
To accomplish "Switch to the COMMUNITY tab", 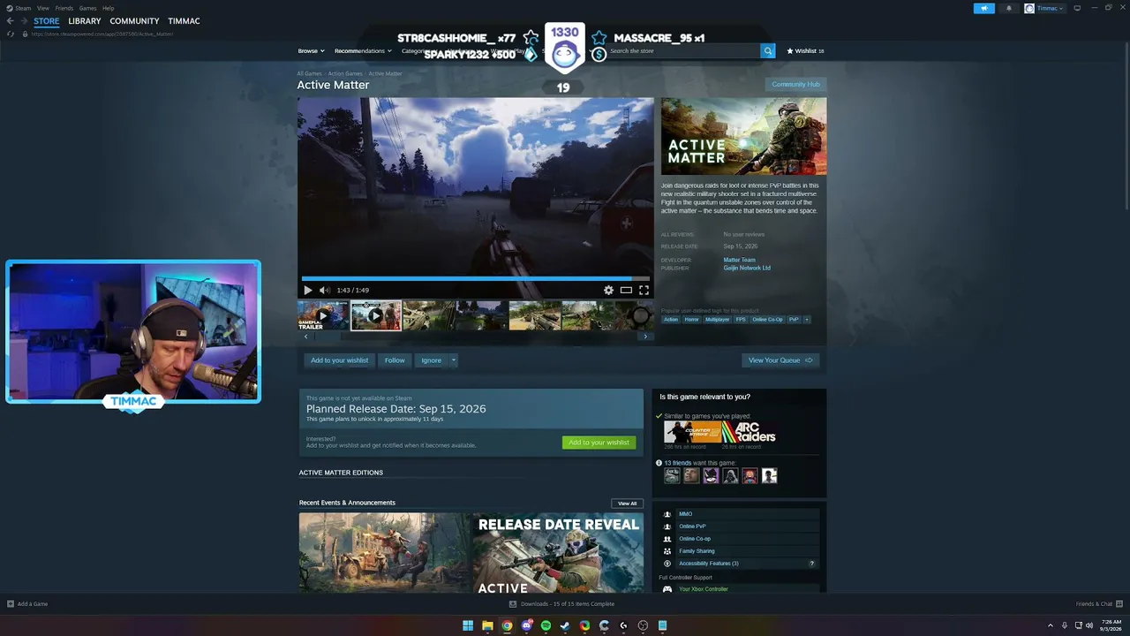I will coord(134,21).
